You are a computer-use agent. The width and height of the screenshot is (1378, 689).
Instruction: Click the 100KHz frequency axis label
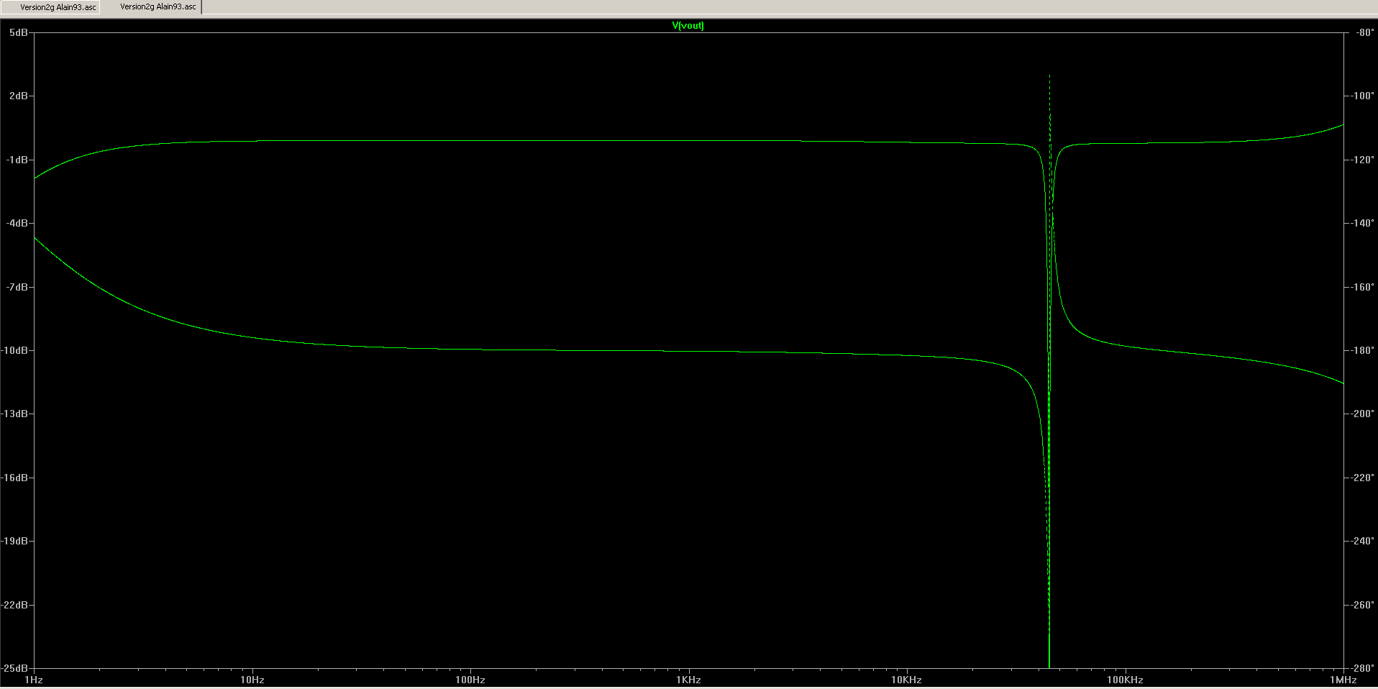tap(1125, 680)
